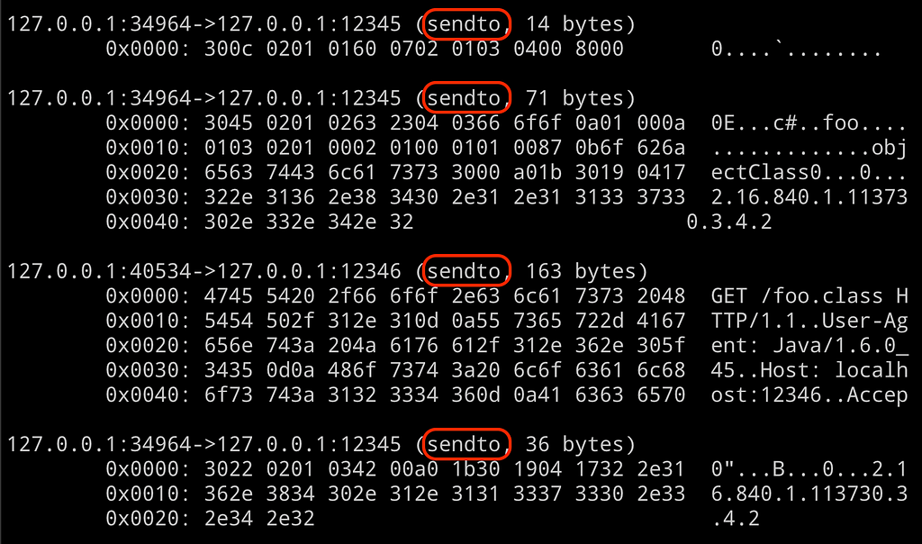Click the 'ectClass0...0...' ASCII text
The width and height of the screenshot is (922, 544).
[x=809, y=172]
